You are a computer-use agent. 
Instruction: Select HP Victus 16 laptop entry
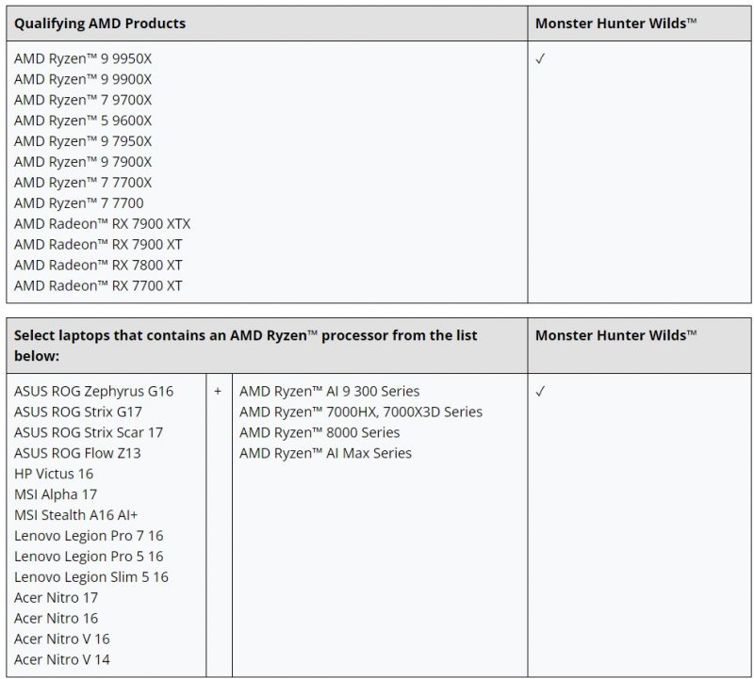tap(54, 474)
